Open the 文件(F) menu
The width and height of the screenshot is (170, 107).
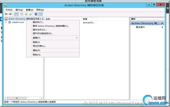click(9, 10)
